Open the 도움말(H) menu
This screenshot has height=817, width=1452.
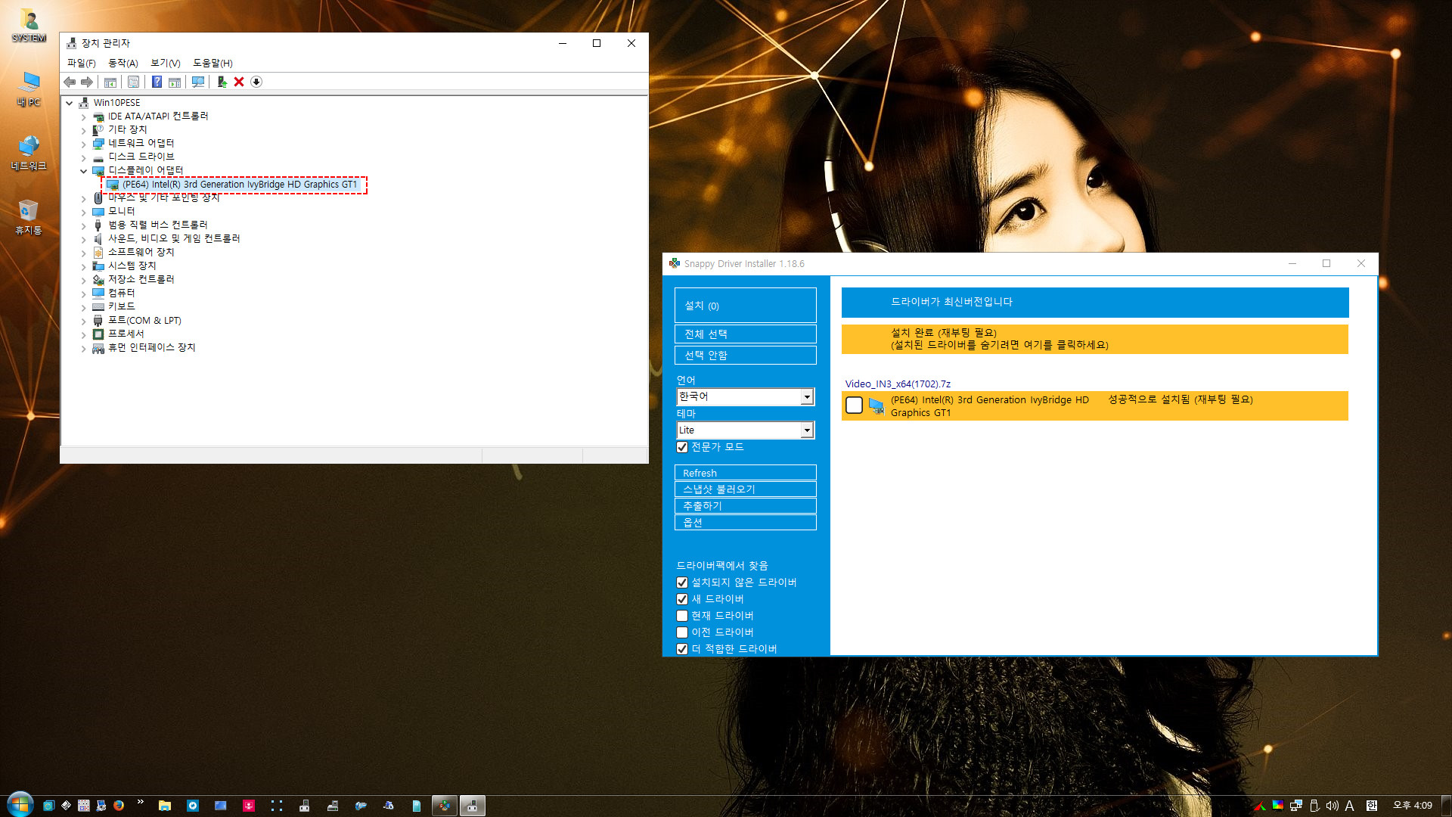213,63
